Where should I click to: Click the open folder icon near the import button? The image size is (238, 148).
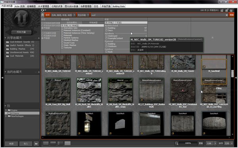(36, 144)
